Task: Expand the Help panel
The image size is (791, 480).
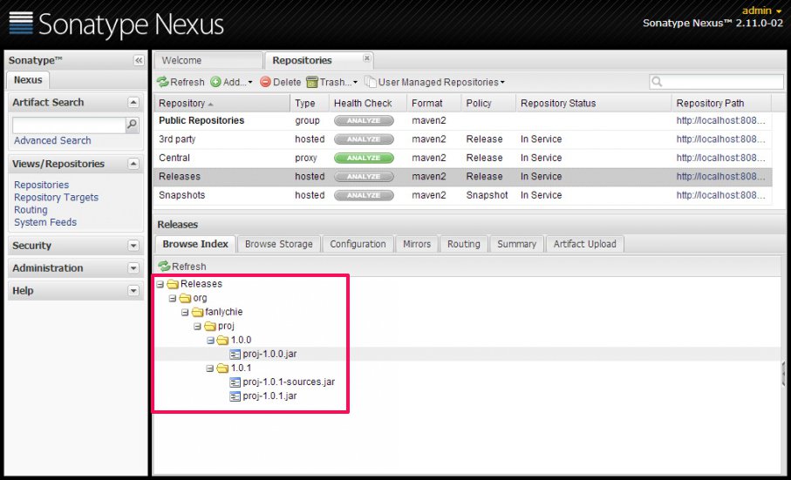Action: point(133,291)
